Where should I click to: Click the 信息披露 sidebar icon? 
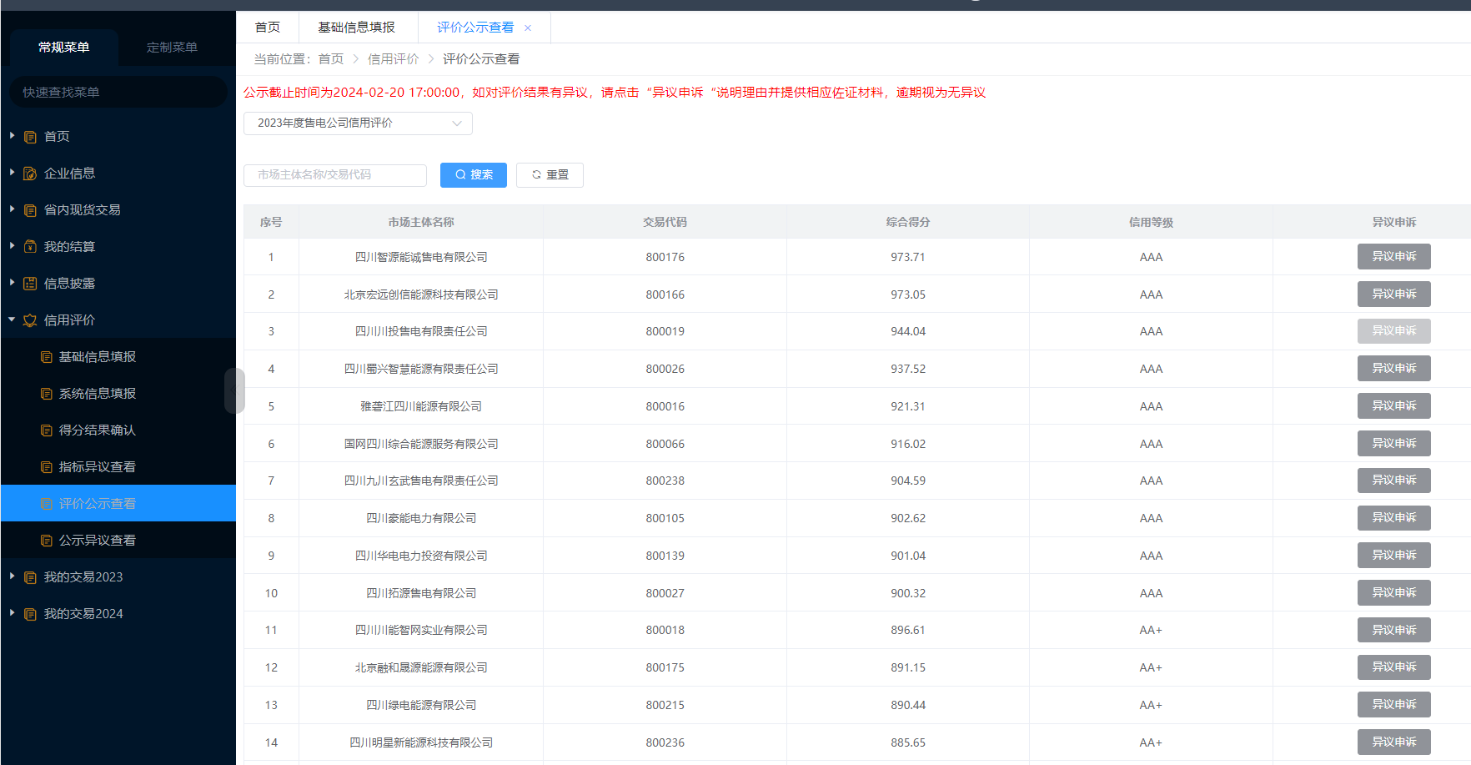[x=30, y=284]
